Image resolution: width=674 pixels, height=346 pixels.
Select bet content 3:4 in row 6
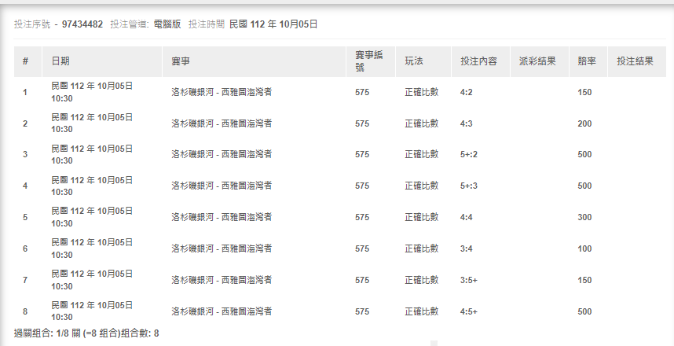(x=467, y=248)
